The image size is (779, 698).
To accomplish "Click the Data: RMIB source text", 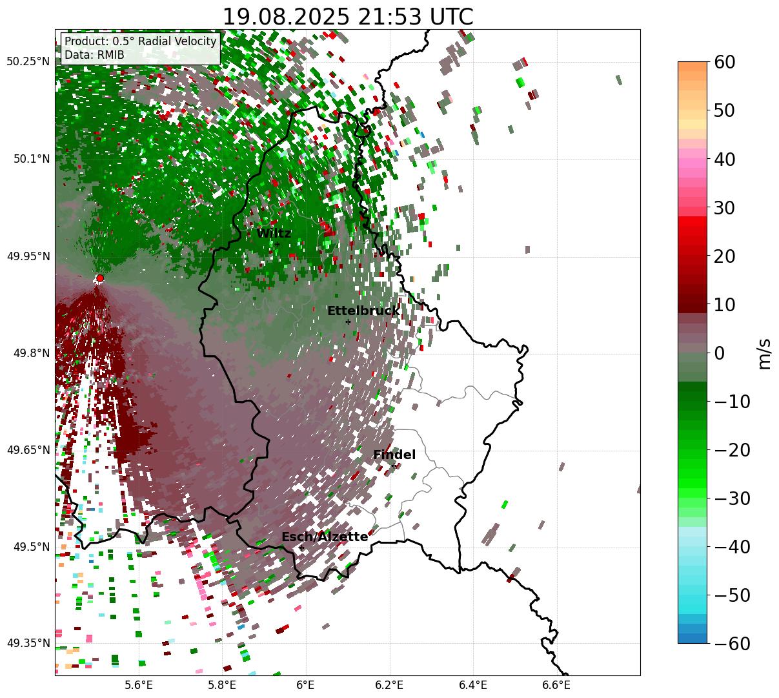I will pyautogui.click(x=94, y=56).
